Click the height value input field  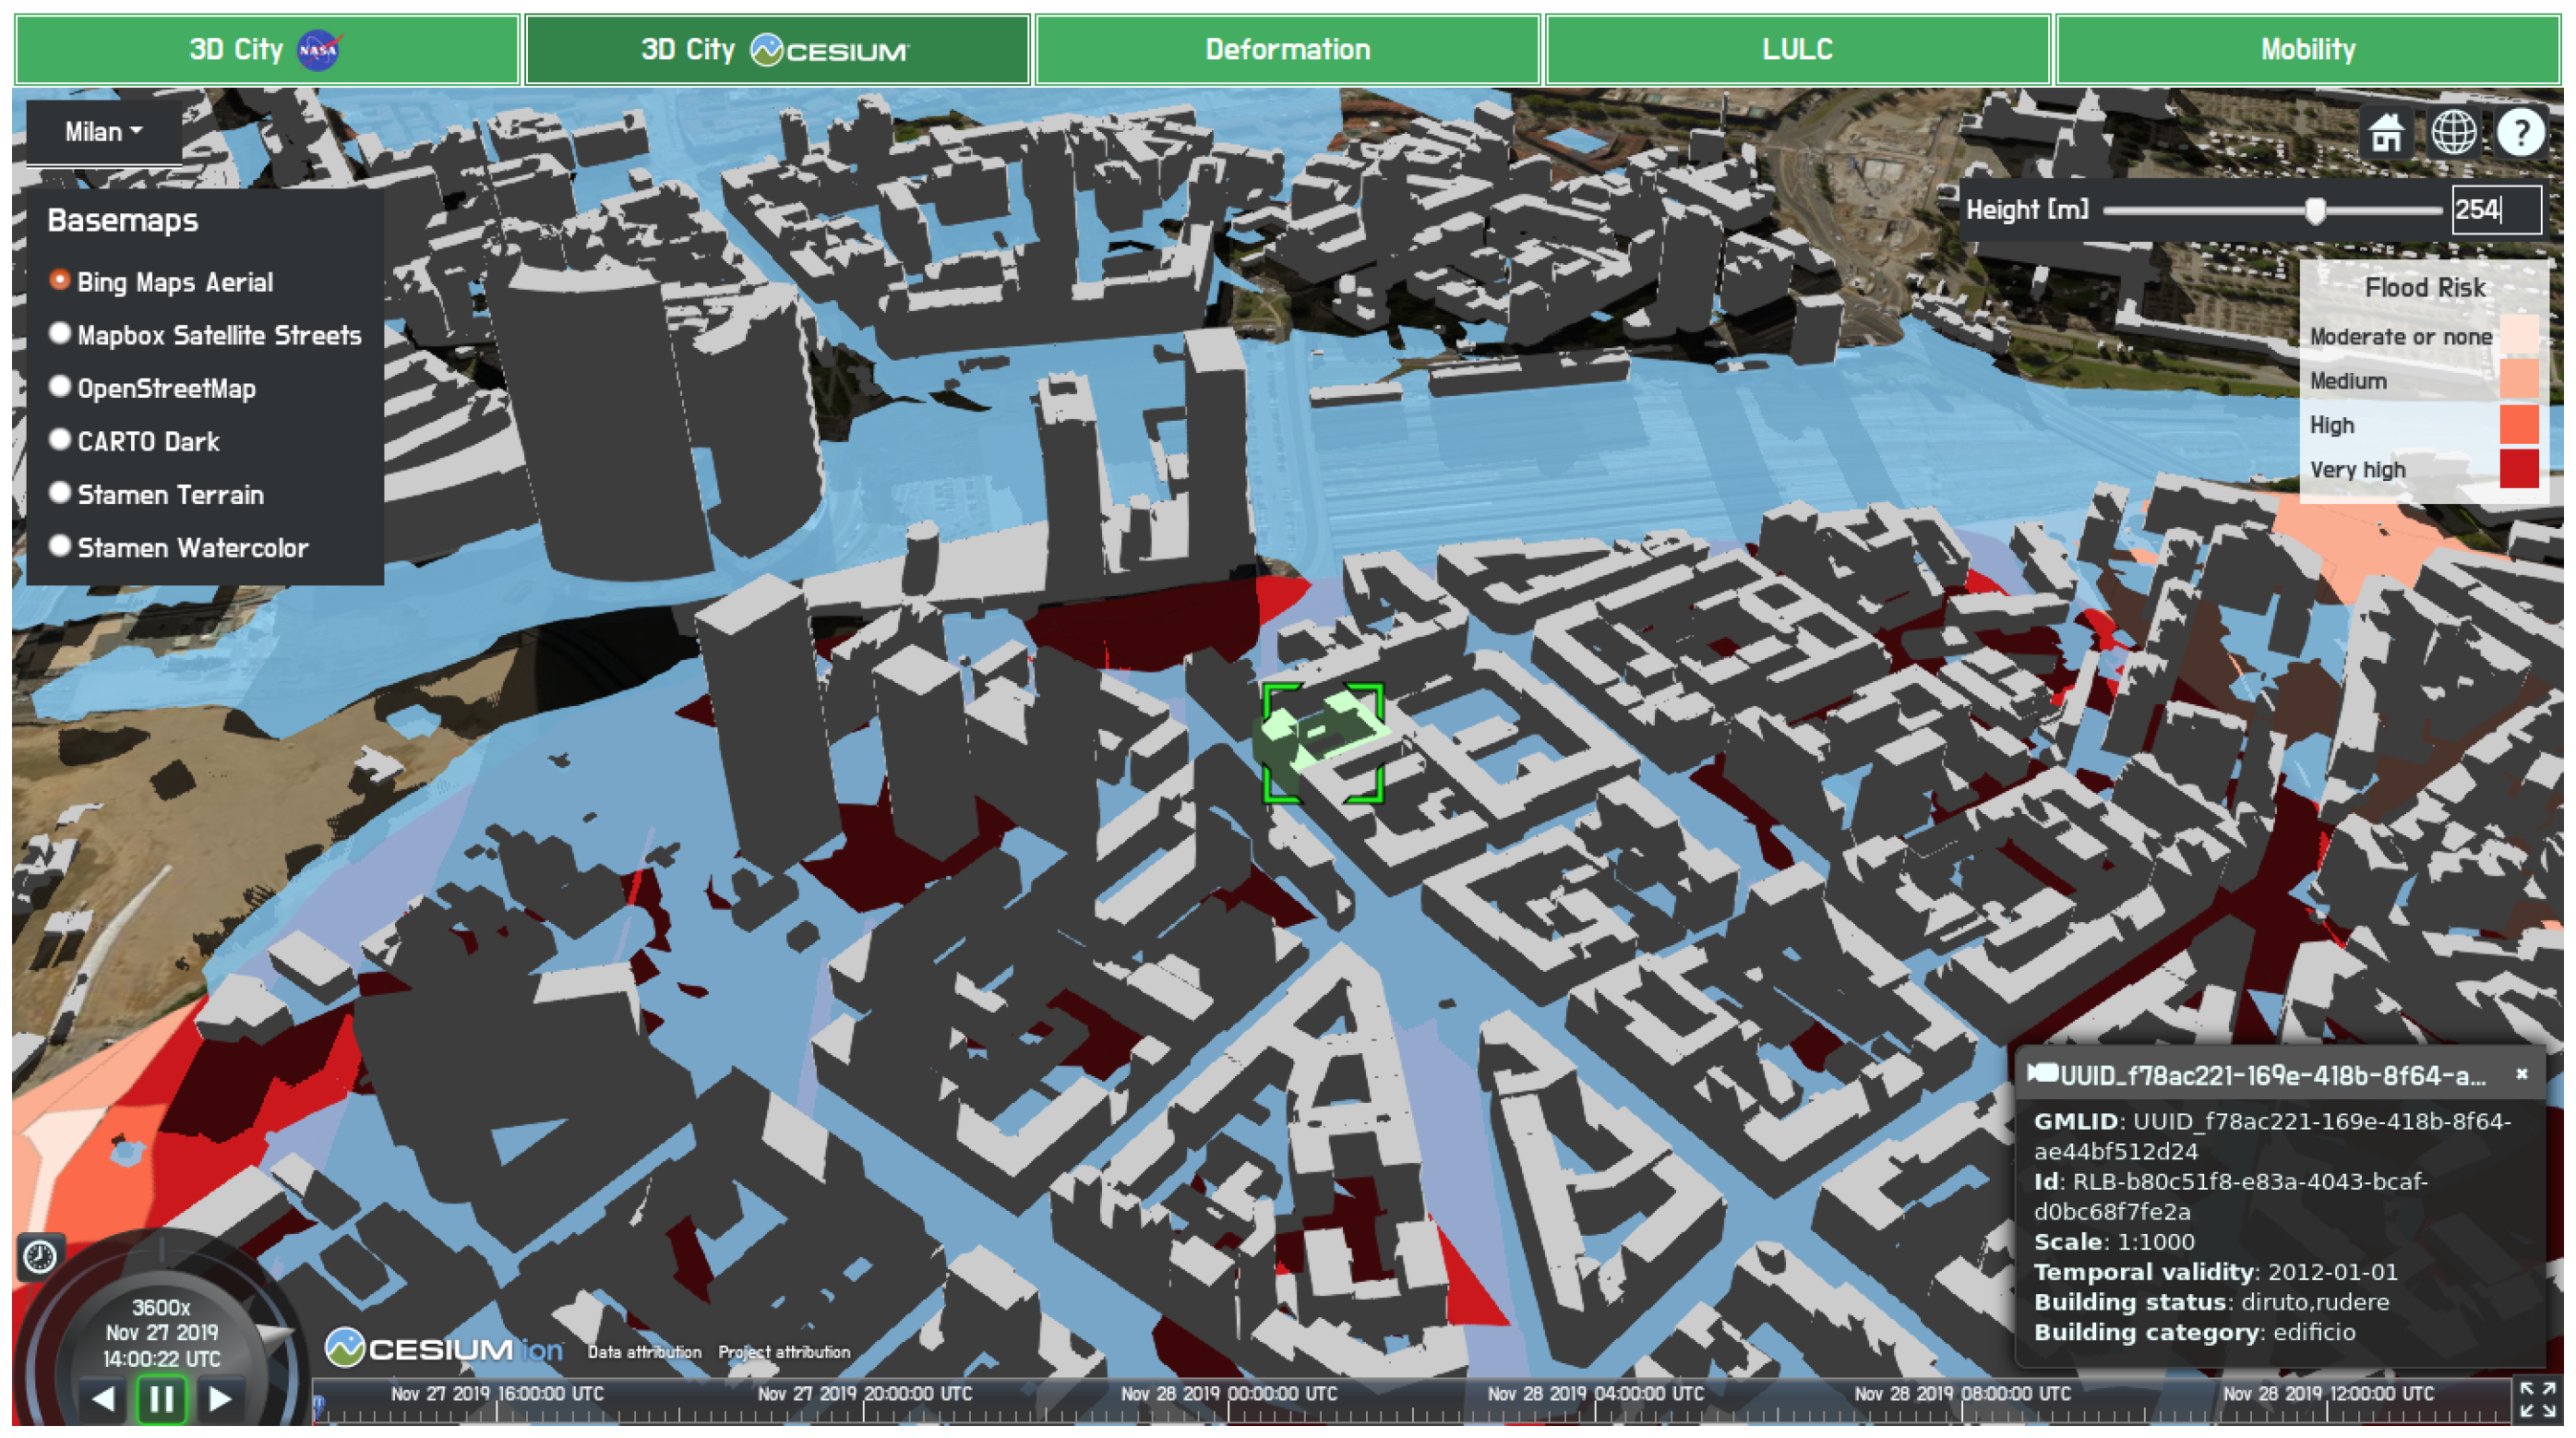[x=2494, y=210]
